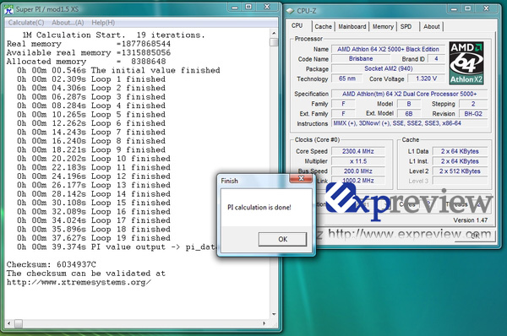Click the scroll-down arrow in Super PI

point(274,314)
